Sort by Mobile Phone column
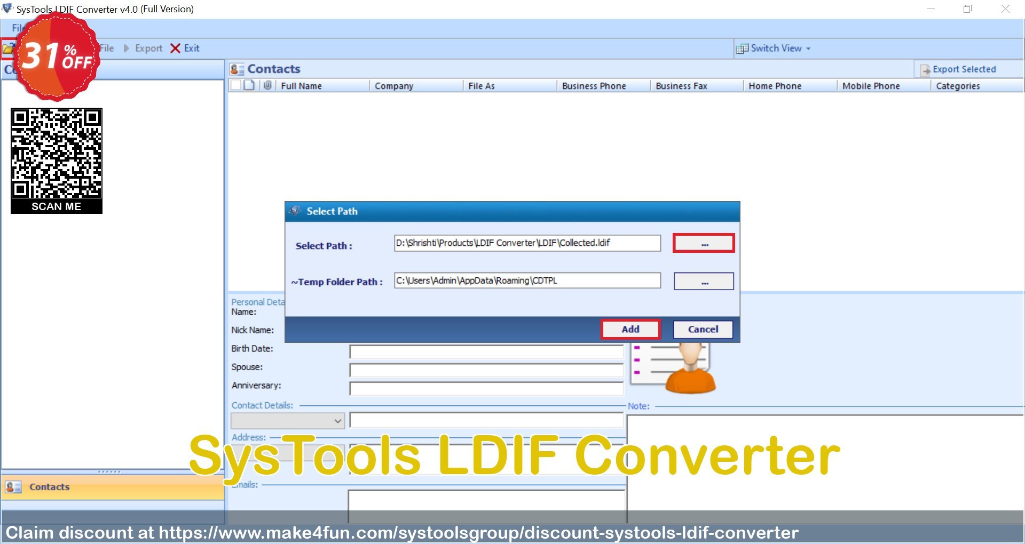Image resolution: width=1025 pixels, height=544 pixels. coord(884,86)
